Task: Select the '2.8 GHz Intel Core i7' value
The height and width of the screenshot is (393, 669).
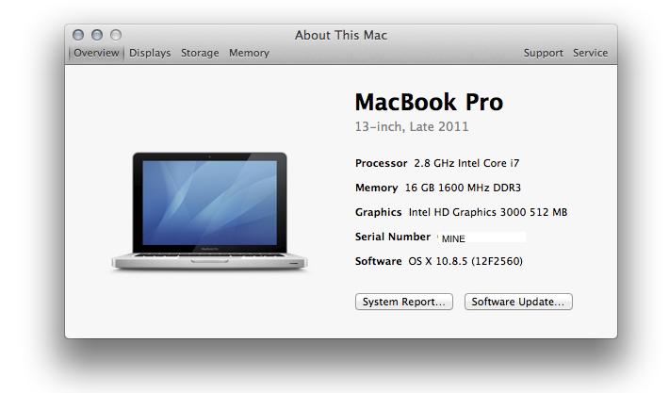Action: [x=466, y=163]
